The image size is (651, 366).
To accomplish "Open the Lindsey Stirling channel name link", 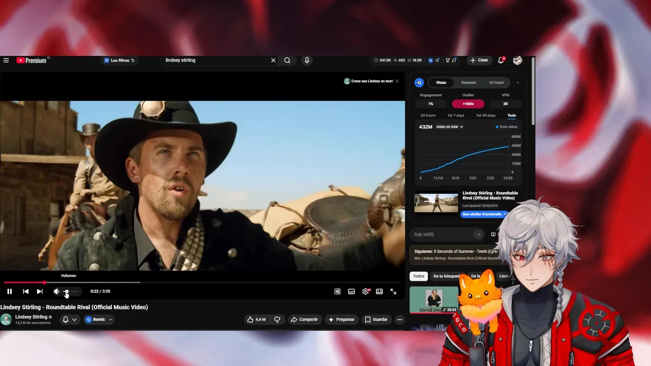I will click(31, 317).
